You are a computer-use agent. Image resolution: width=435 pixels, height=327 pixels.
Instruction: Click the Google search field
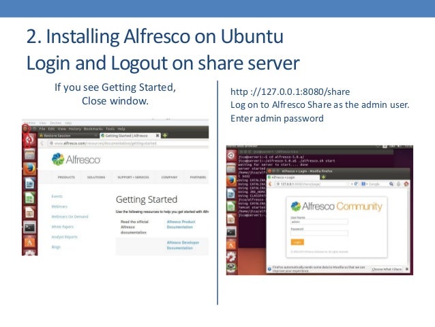(x=378, y=184)
